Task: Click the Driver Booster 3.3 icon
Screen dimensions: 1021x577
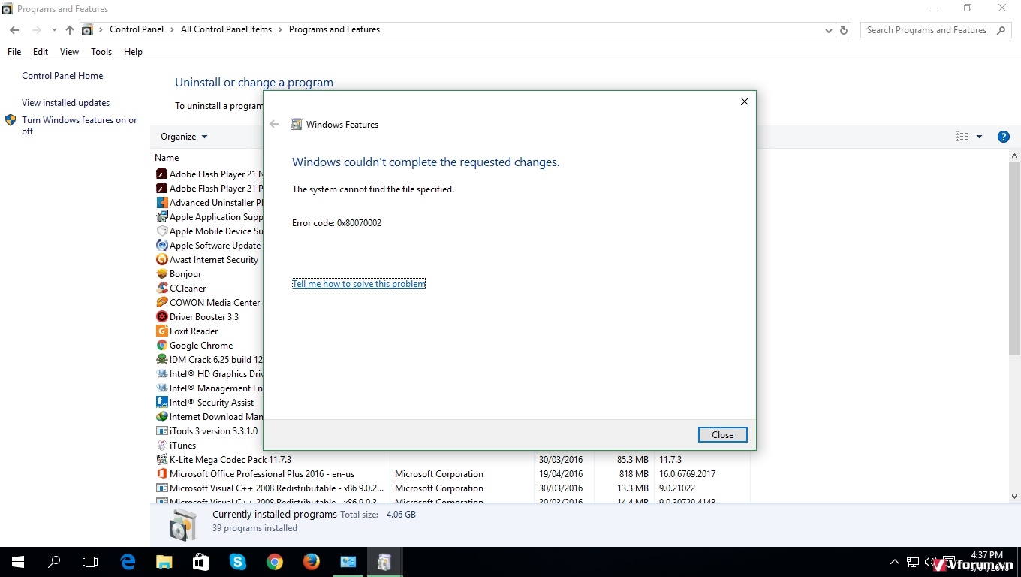Action: click(161, 317)
